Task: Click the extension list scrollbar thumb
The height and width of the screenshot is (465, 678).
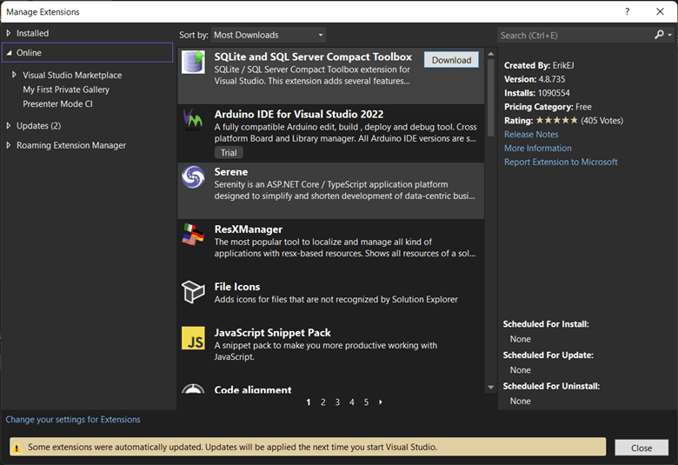Action: 491,97
